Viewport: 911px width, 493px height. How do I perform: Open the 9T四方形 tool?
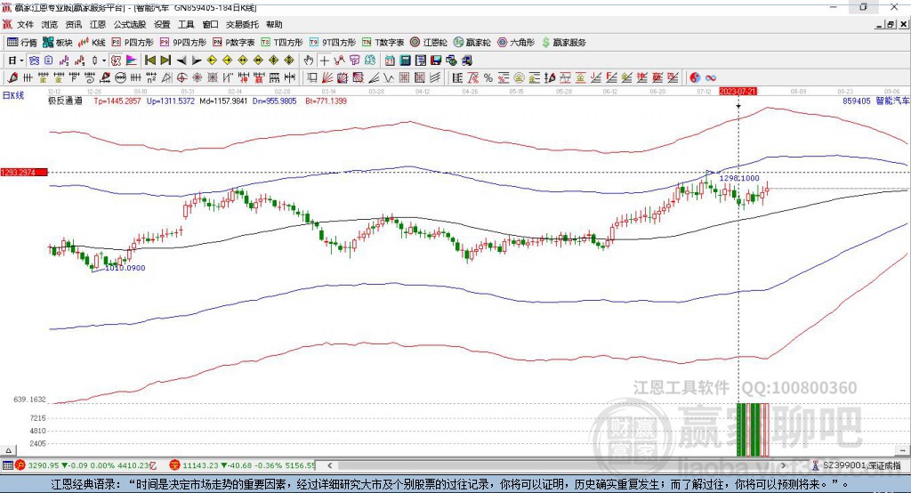click(333, 43)
